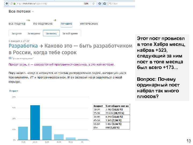Click the slide number 13

coord(189,141)
